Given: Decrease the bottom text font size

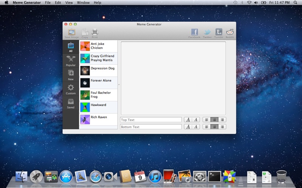Looking at the screenshot, I should (196, 127).
